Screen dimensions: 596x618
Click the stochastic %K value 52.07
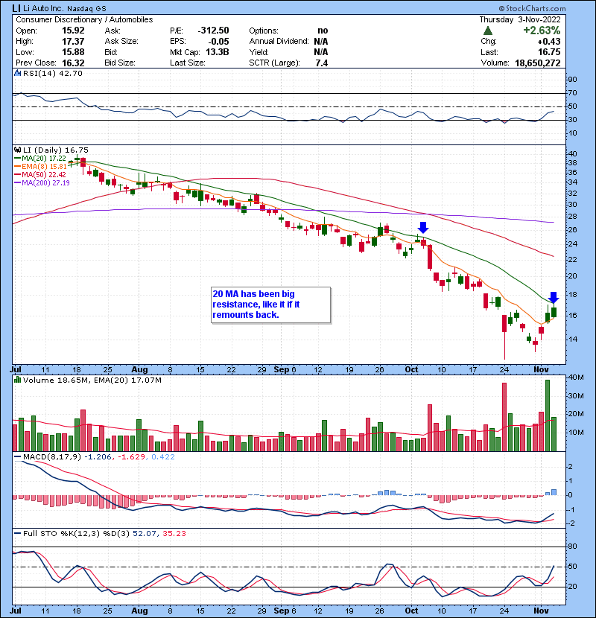click(144, 534)
